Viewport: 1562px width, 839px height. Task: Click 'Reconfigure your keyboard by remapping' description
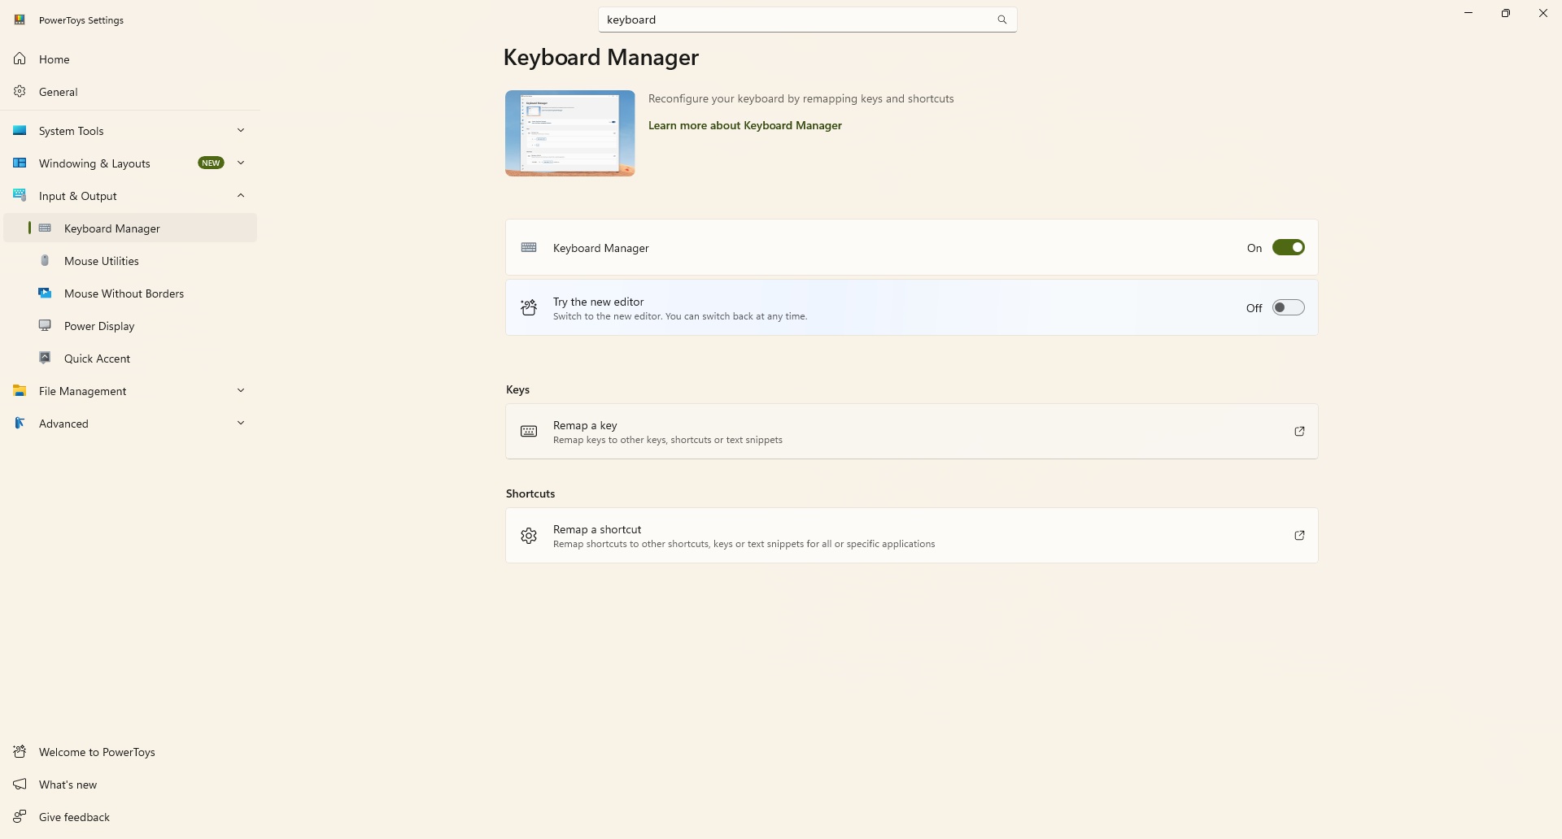(801, 98)
